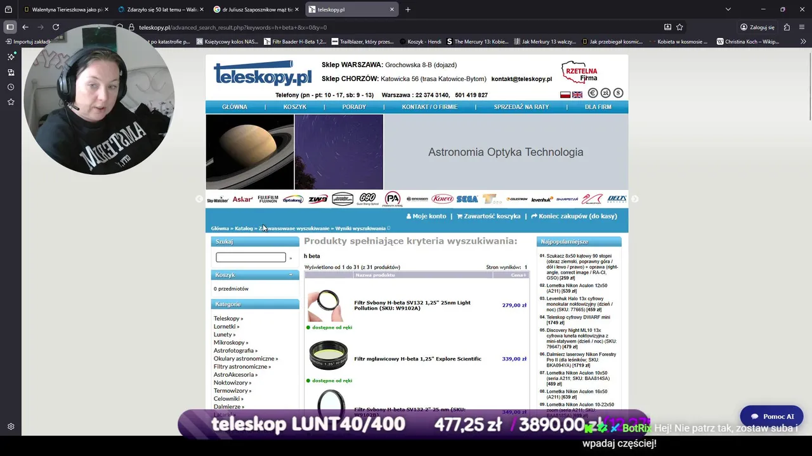The width and height of the screenshot is (812, 456).
Task: Open the Astrofotografia category
Action: click(235, 350)
